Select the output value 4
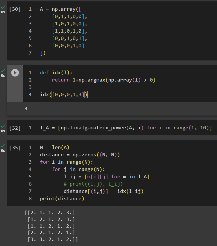 (x=26, y=109)
